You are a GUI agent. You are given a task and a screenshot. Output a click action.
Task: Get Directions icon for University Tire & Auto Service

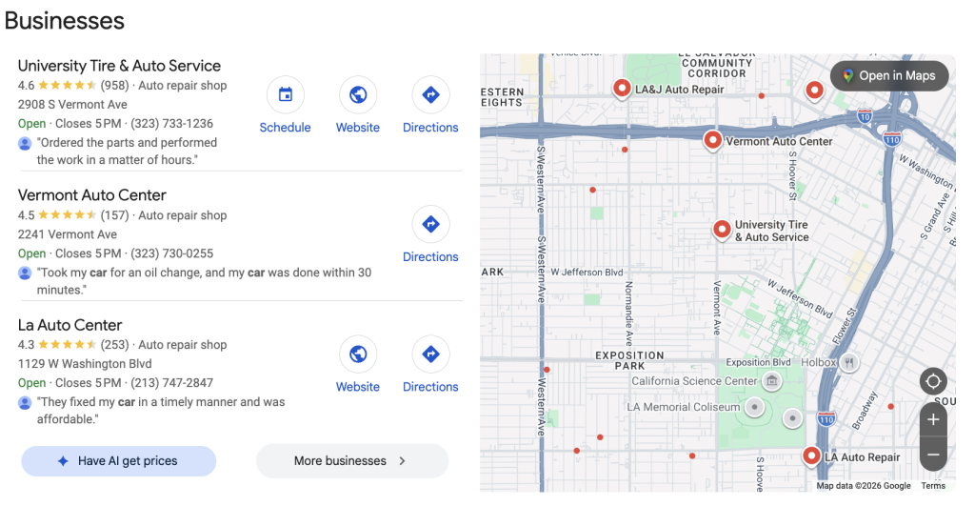430,94
